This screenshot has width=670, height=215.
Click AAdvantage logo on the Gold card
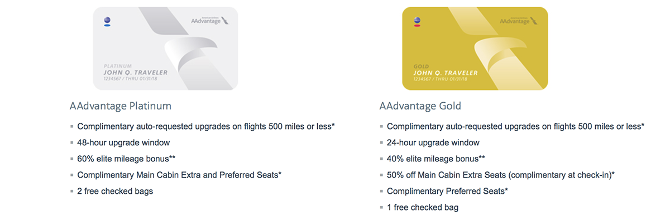pyautogui.click(x=516, y=21)
